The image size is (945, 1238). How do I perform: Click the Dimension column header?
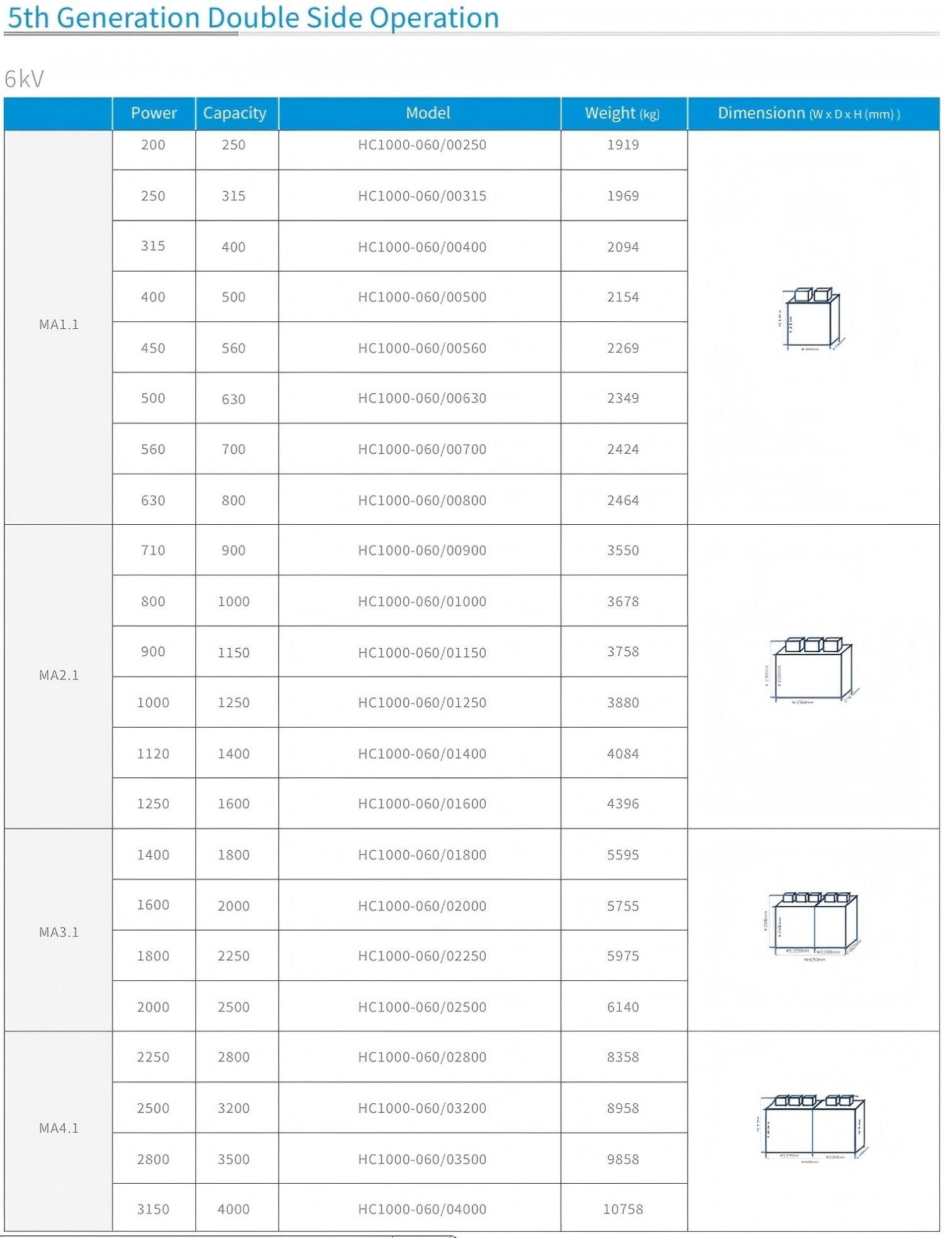(809, 113)
